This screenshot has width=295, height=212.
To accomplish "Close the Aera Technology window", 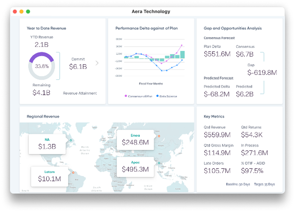I will click(x=15, y=12).
